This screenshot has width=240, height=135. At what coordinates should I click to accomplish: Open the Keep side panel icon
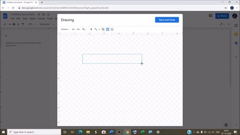(x=236, y=34)
